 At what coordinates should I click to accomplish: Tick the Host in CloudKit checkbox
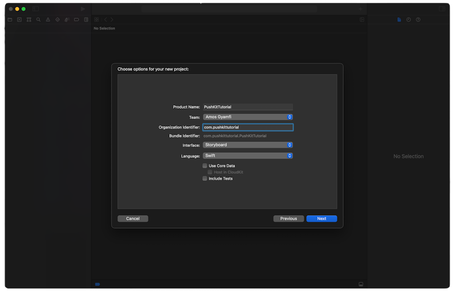(x=210, y=172)
